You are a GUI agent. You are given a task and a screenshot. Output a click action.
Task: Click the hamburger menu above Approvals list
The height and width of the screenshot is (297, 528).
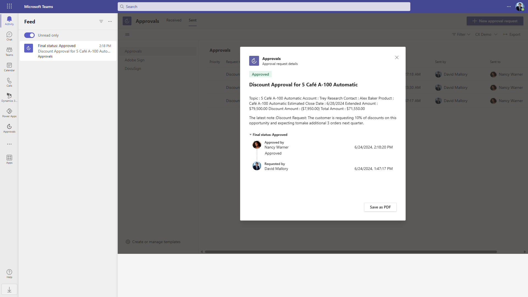click(x=127, y=34)
